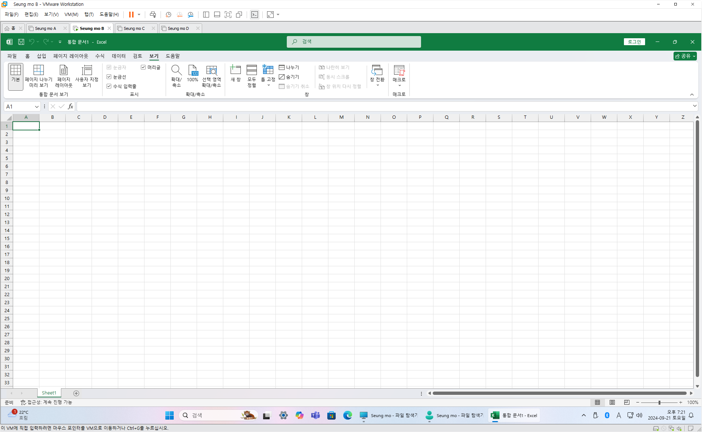This screenshot has height=432, width=702.
Task: Uncheck the formula bar (수식 입력줄) checkbox
Action: [109, 86]
